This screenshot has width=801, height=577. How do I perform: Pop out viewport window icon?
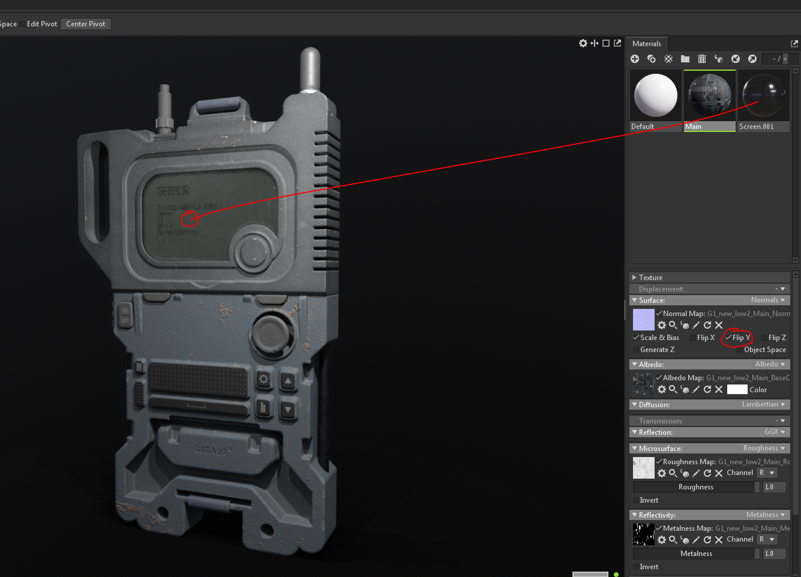pos(617,43)
